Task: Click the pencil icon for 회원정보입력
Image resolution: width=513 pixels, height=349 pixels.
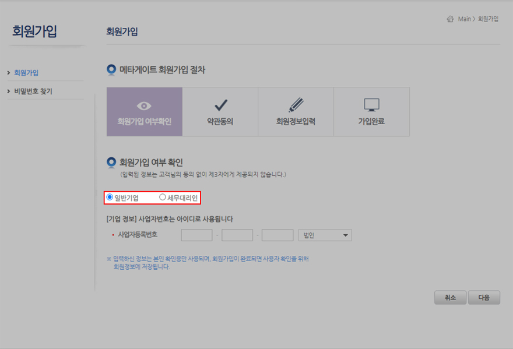Action: pos(296,105)
